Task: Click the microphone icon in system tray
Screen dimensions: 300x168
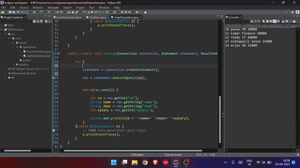Action: point(233,162)
